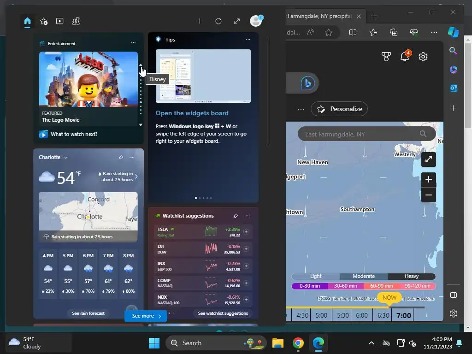
Task: Expand the Charlotte location dropdown
Action: coord(66,158)
